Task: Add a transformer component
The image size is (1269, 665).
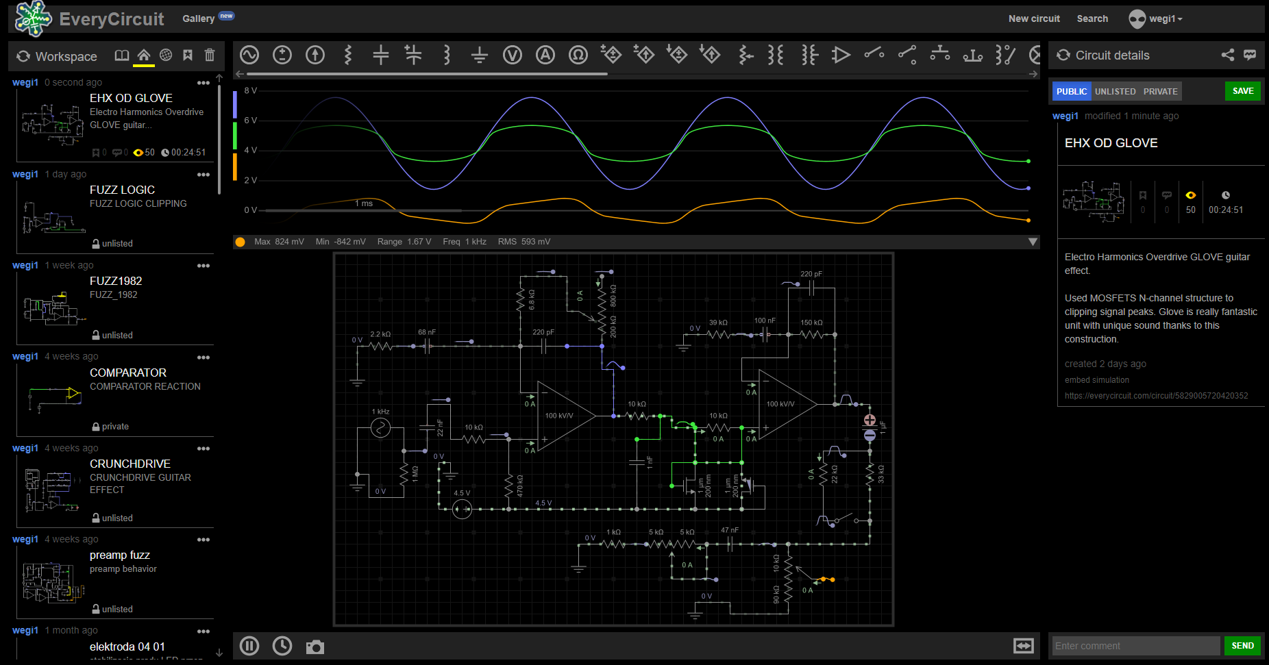Action: pyautogui.click(x=776, y=55)
